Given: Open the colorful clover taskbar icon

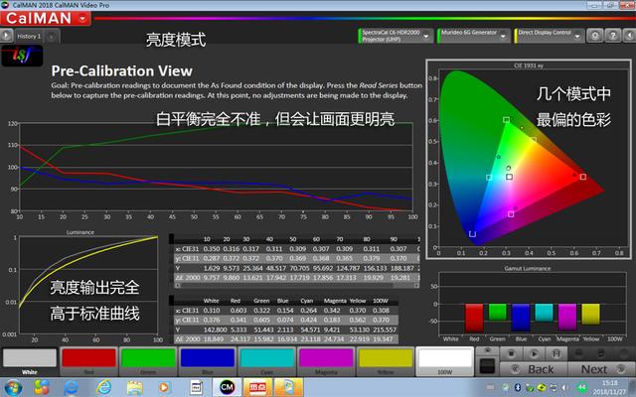Looking at the screenshot, I should pos(42,388).
